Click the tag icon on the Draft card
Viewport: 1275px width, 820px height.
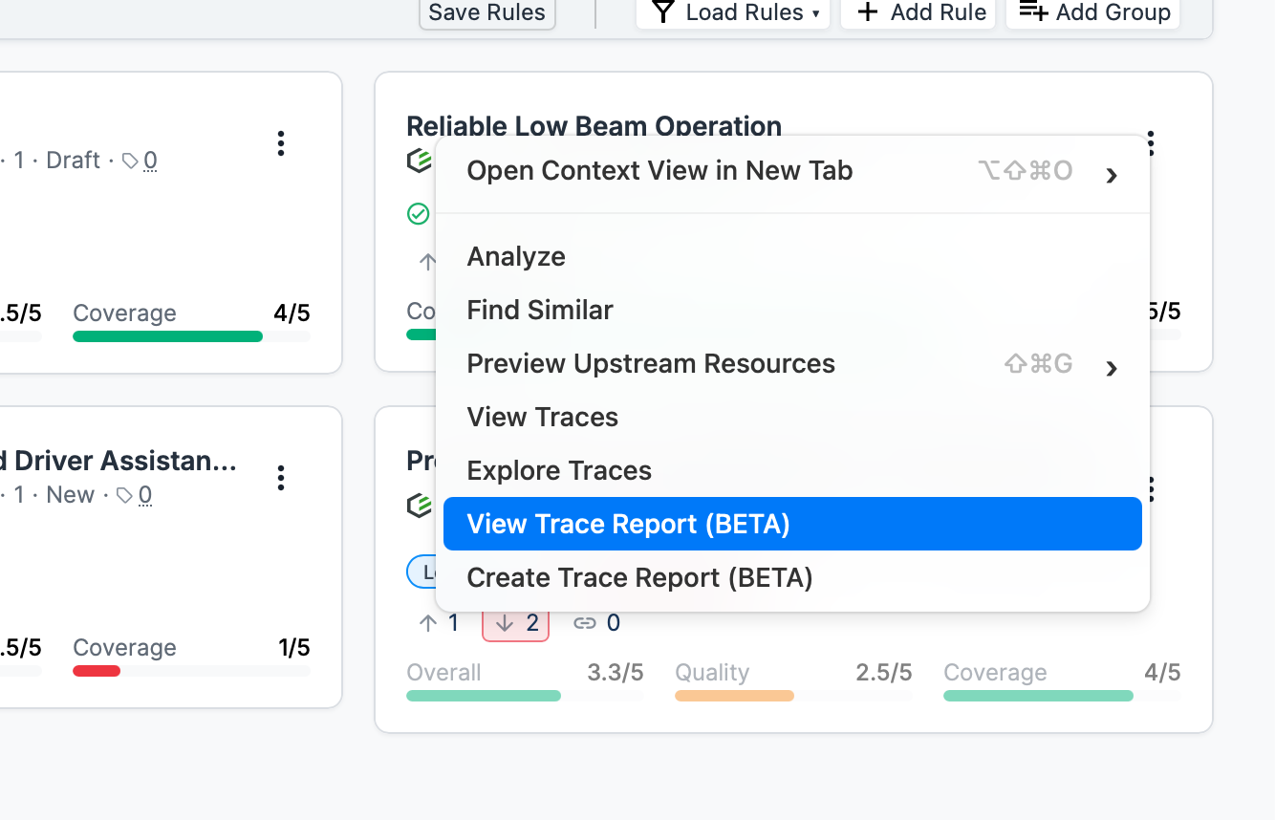129,161
